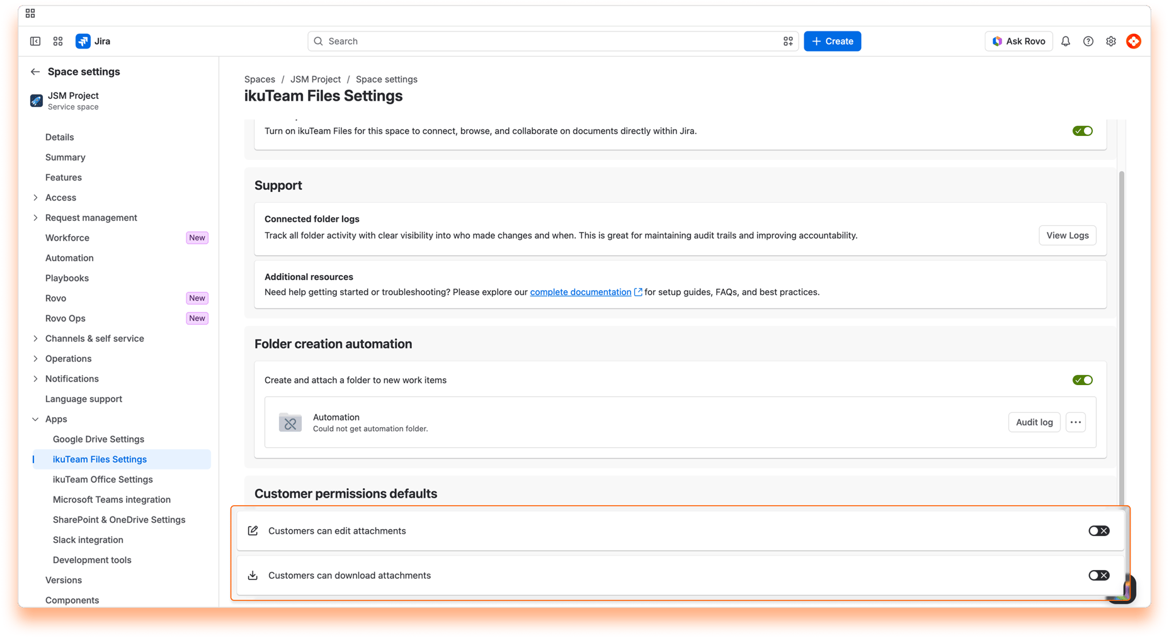Enable Customers can download attachments toggle

[1099, 575]
